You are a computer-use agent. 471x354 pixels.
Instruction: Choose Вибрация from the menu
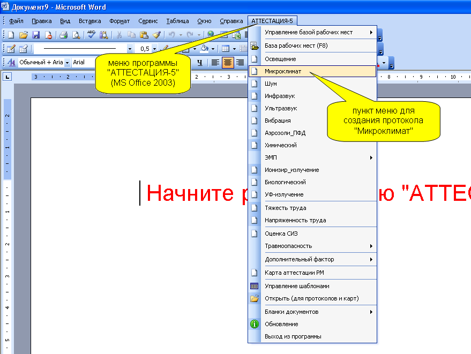click(312, 120)
